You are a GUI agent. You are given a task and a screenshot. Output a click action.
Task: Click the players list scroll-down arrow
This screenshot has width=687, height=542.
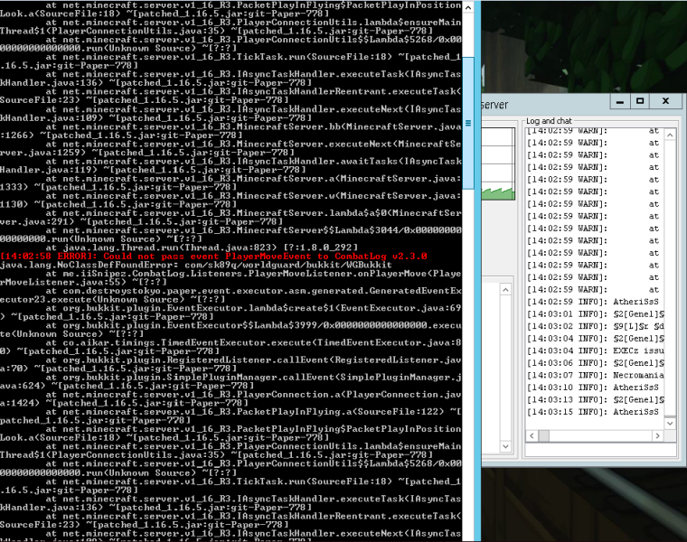505,446
